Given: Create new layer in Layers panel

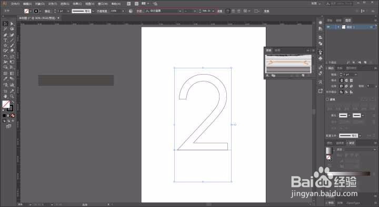Looking at the screenshot, I should click(365, 62).
